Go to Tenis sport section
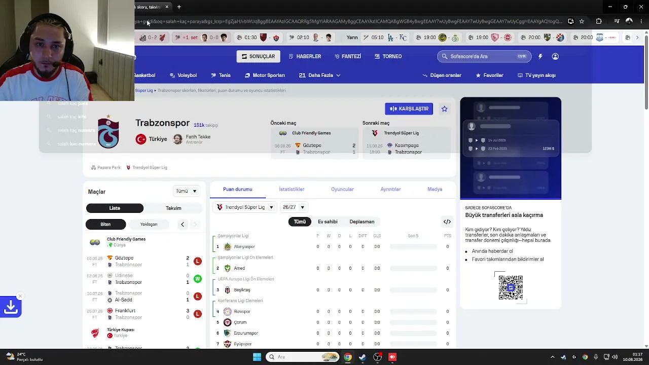Viewport: 649px width, 365px height. (x=221, y=75)
